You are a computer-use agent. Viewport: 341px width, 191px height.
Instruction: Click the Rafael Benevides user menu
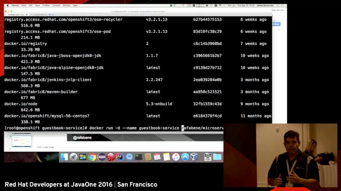click(265, 5)
